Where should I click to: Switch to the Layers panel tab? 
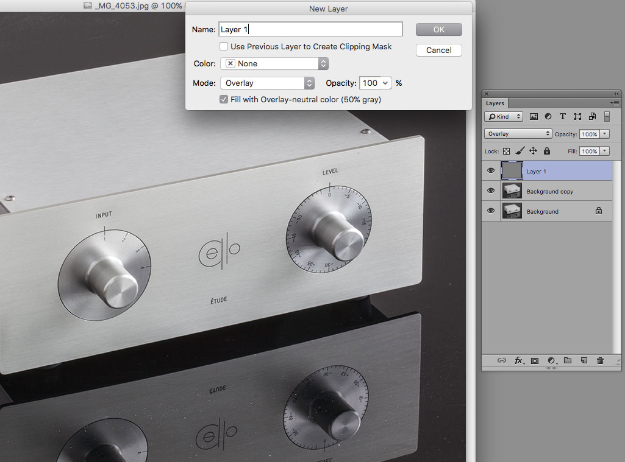click(495, 103)
